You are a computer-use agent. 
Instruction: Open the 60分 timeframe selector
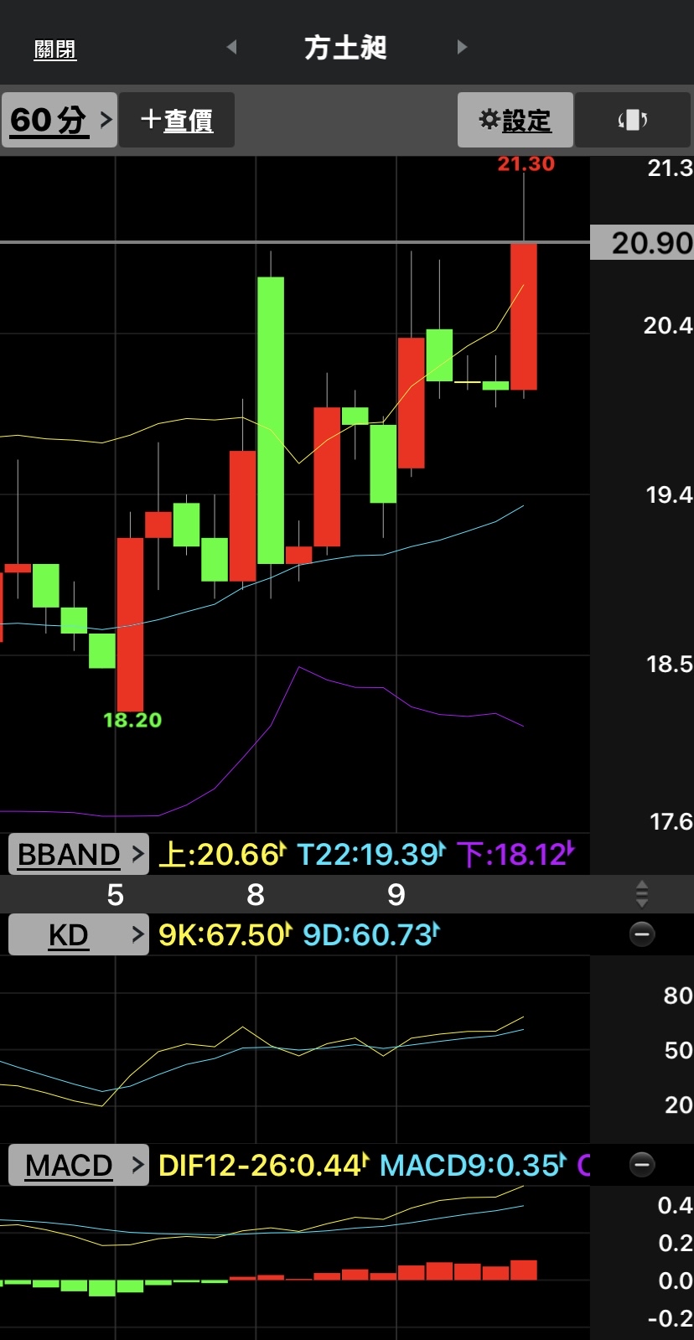point(60,120)
